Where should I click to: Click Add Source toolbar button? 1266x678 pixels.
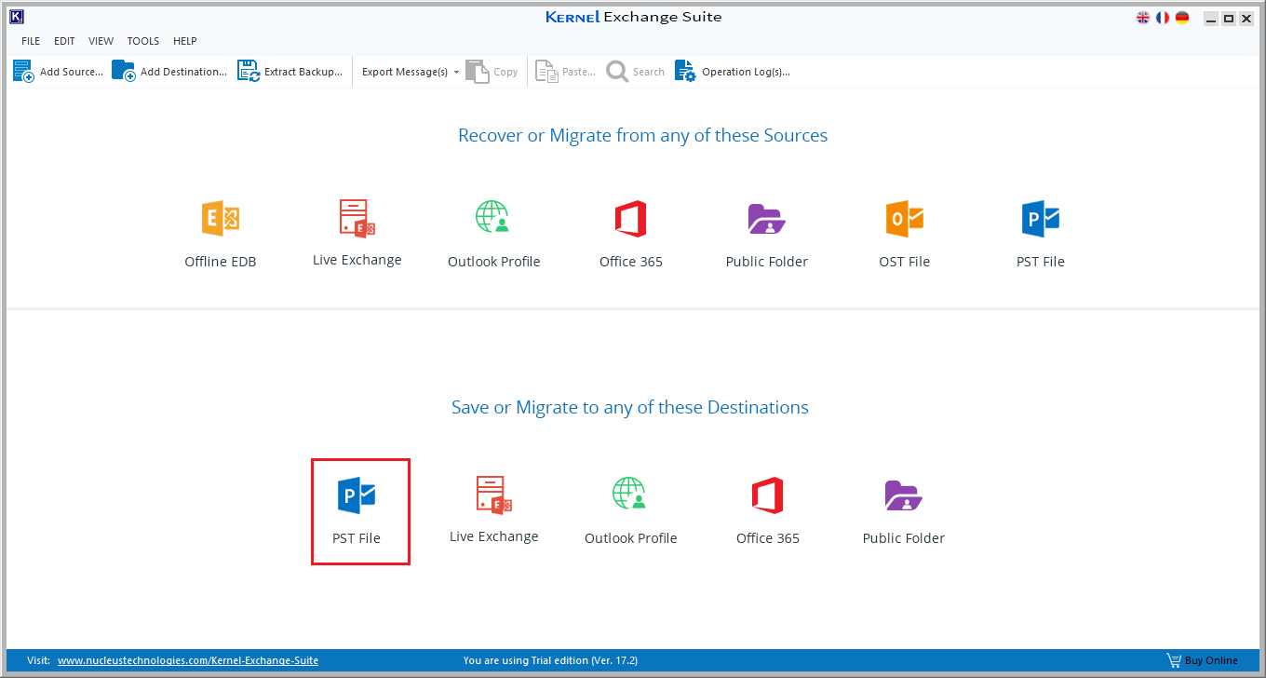(x=58, y=72)
